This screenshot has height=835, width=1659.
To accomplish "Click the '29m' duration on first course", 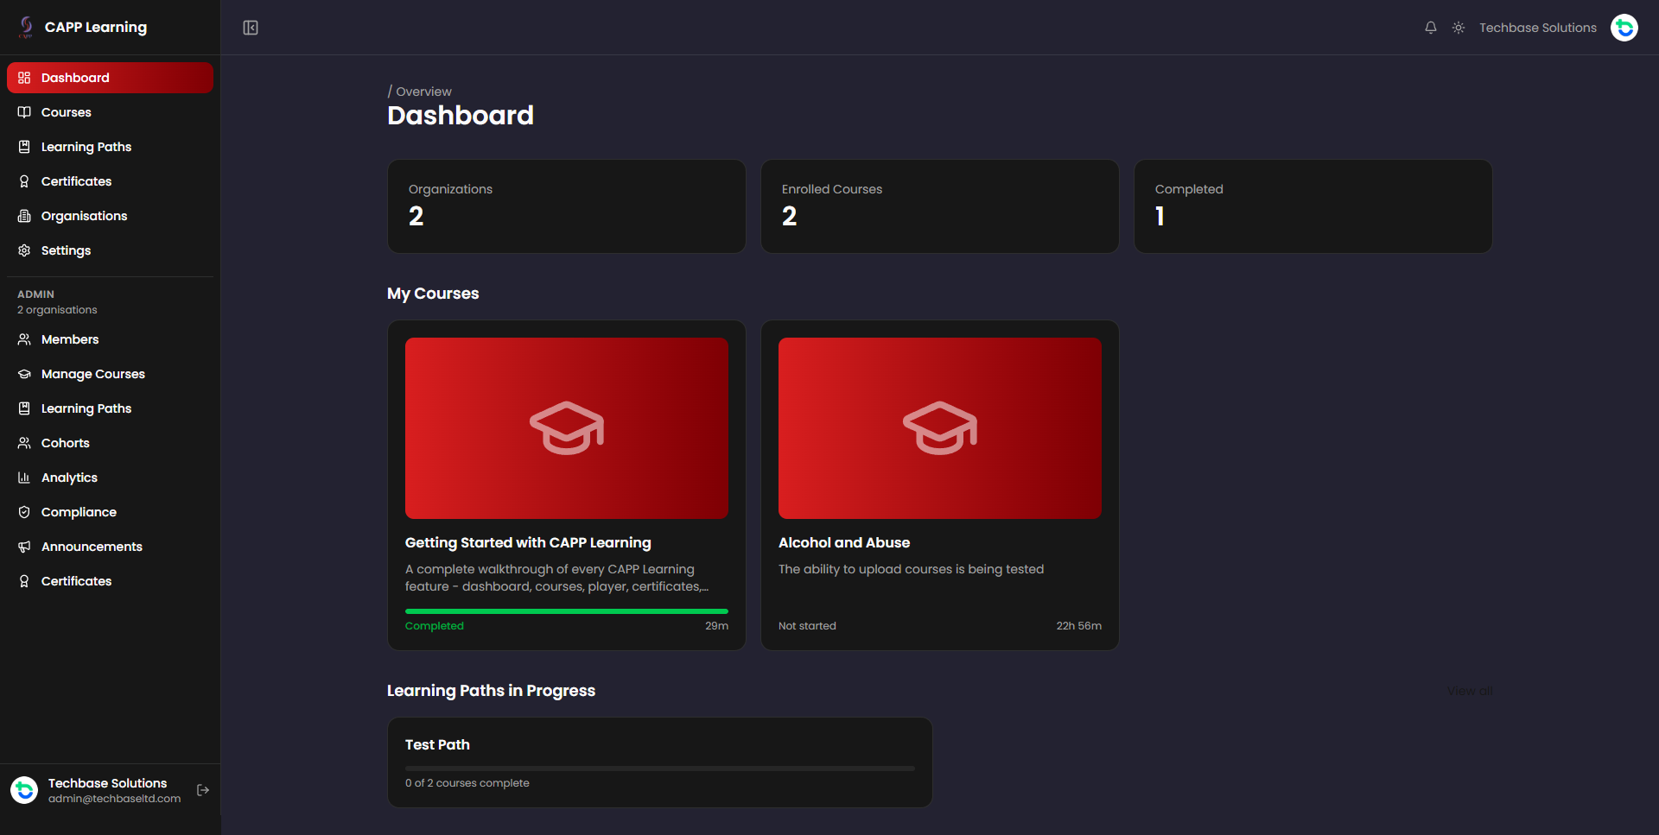I will (716, 626).
